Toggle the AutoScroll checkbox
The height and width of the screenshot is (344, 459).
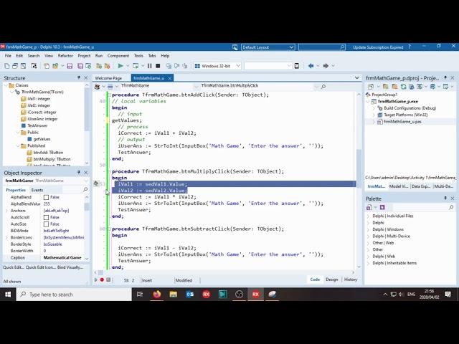pyautogui.click(x=46, y=217)
